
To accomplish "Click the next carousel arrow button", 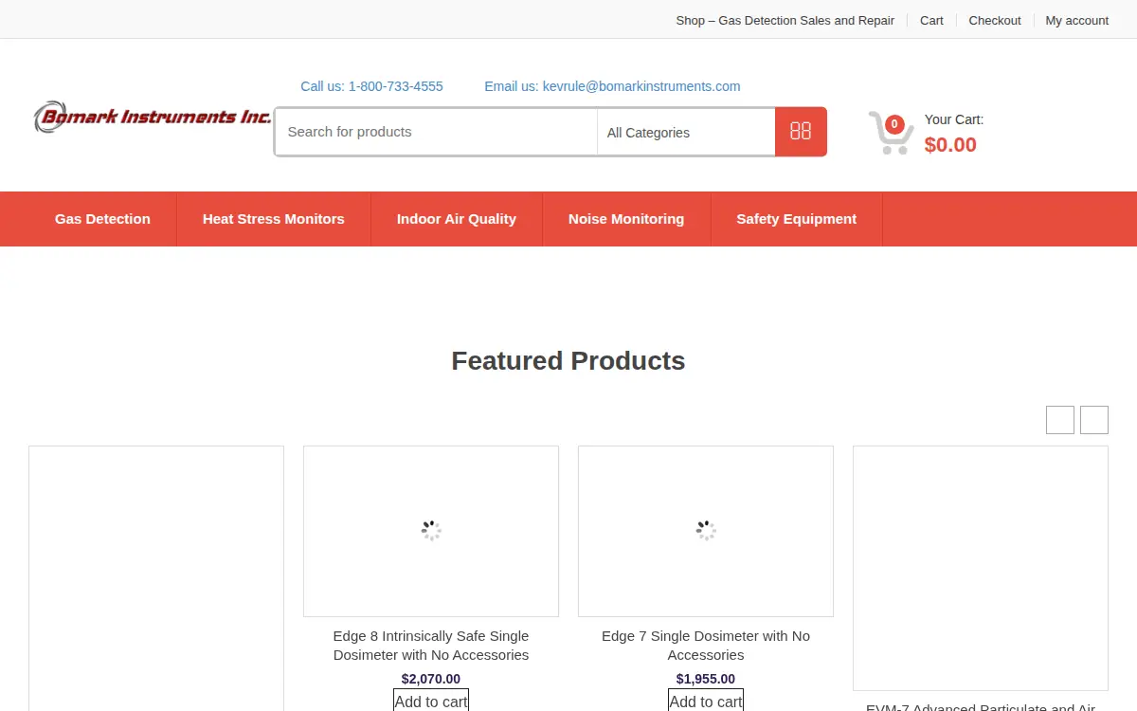I will pos(1094,420).
